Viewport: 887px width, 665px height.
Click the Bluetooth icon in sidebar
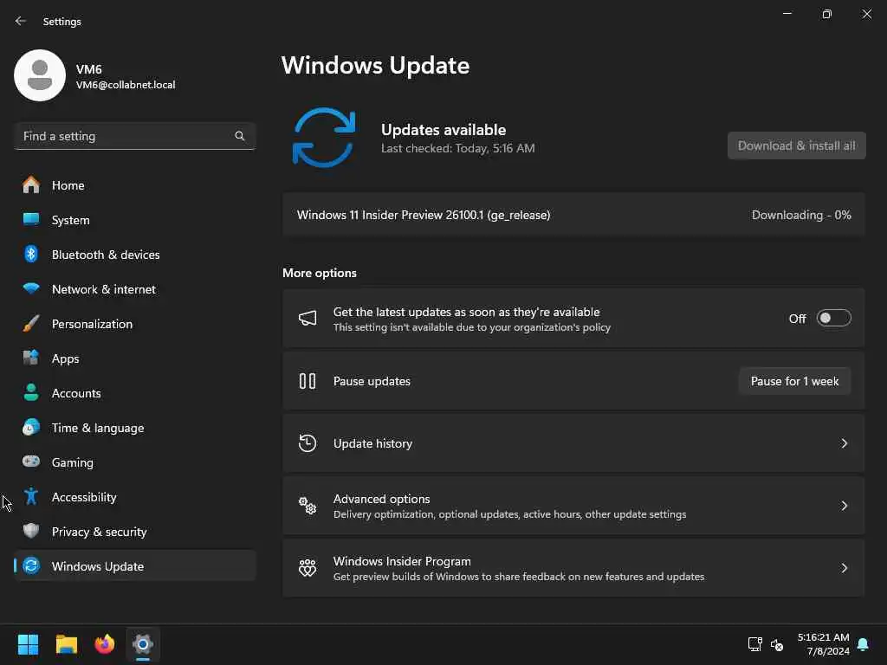[x=31, y=254]
